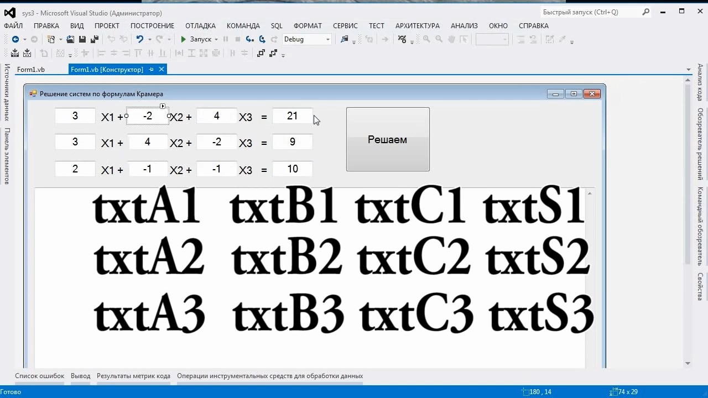Save the current file with Save icon
Image resolution: width=708 pixels, height=398 pixels.
[82, 39]
